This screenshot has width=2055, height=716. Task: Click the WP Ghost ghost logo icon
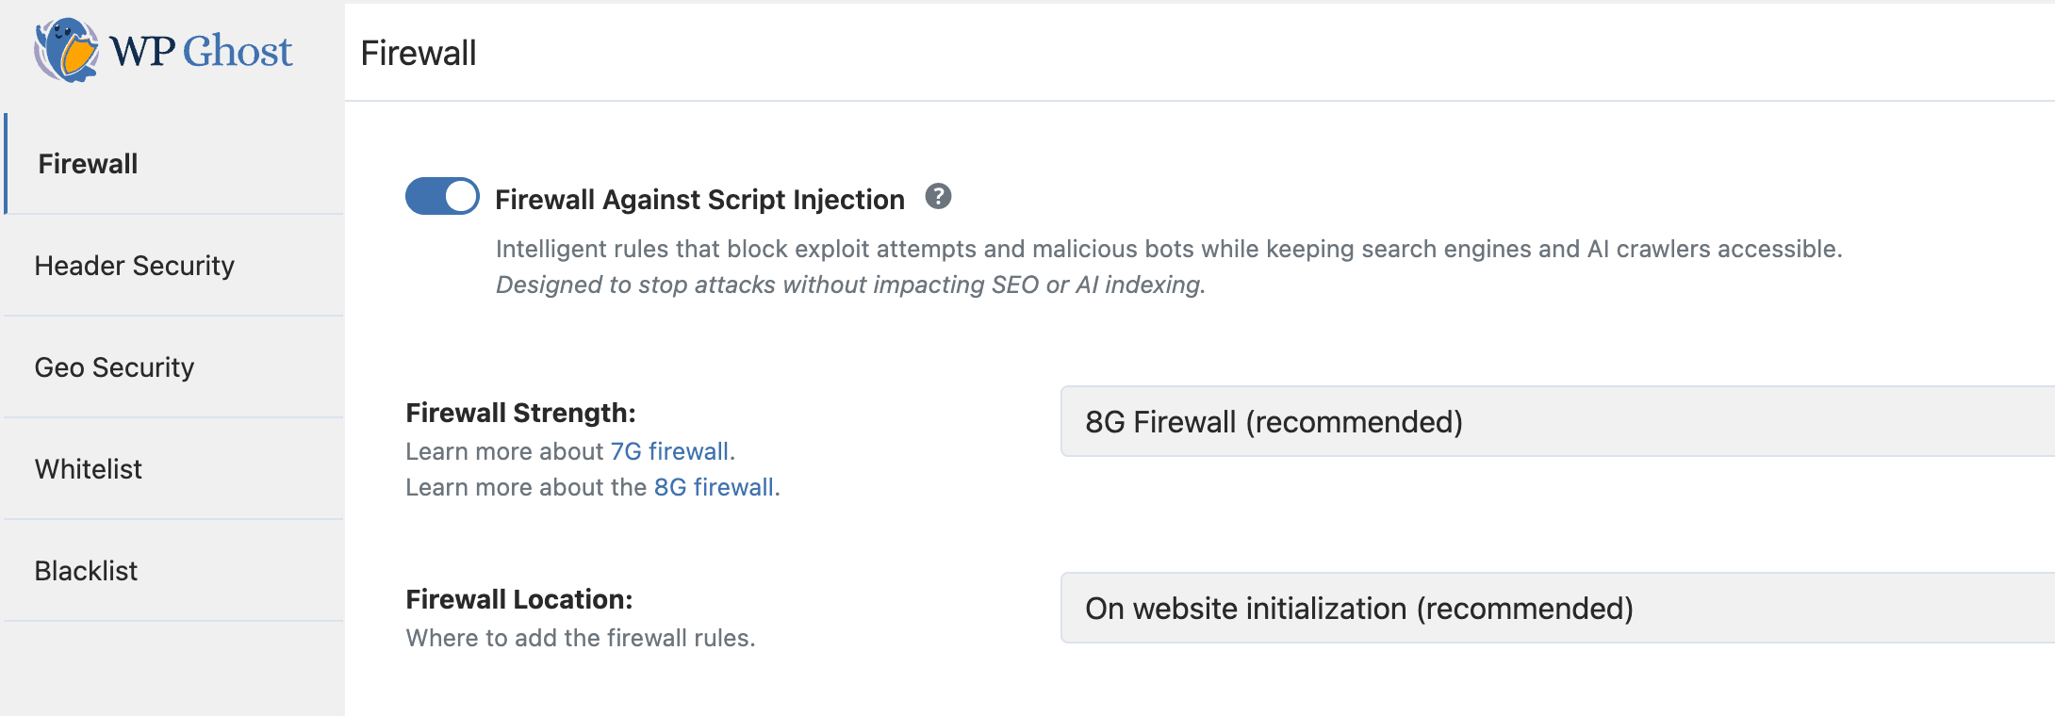(x=66, y=50)
